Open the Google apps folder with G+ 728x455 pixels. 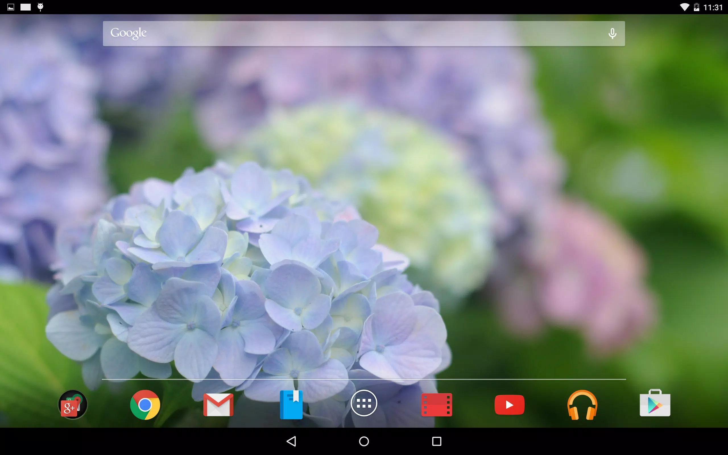[73, 404]
